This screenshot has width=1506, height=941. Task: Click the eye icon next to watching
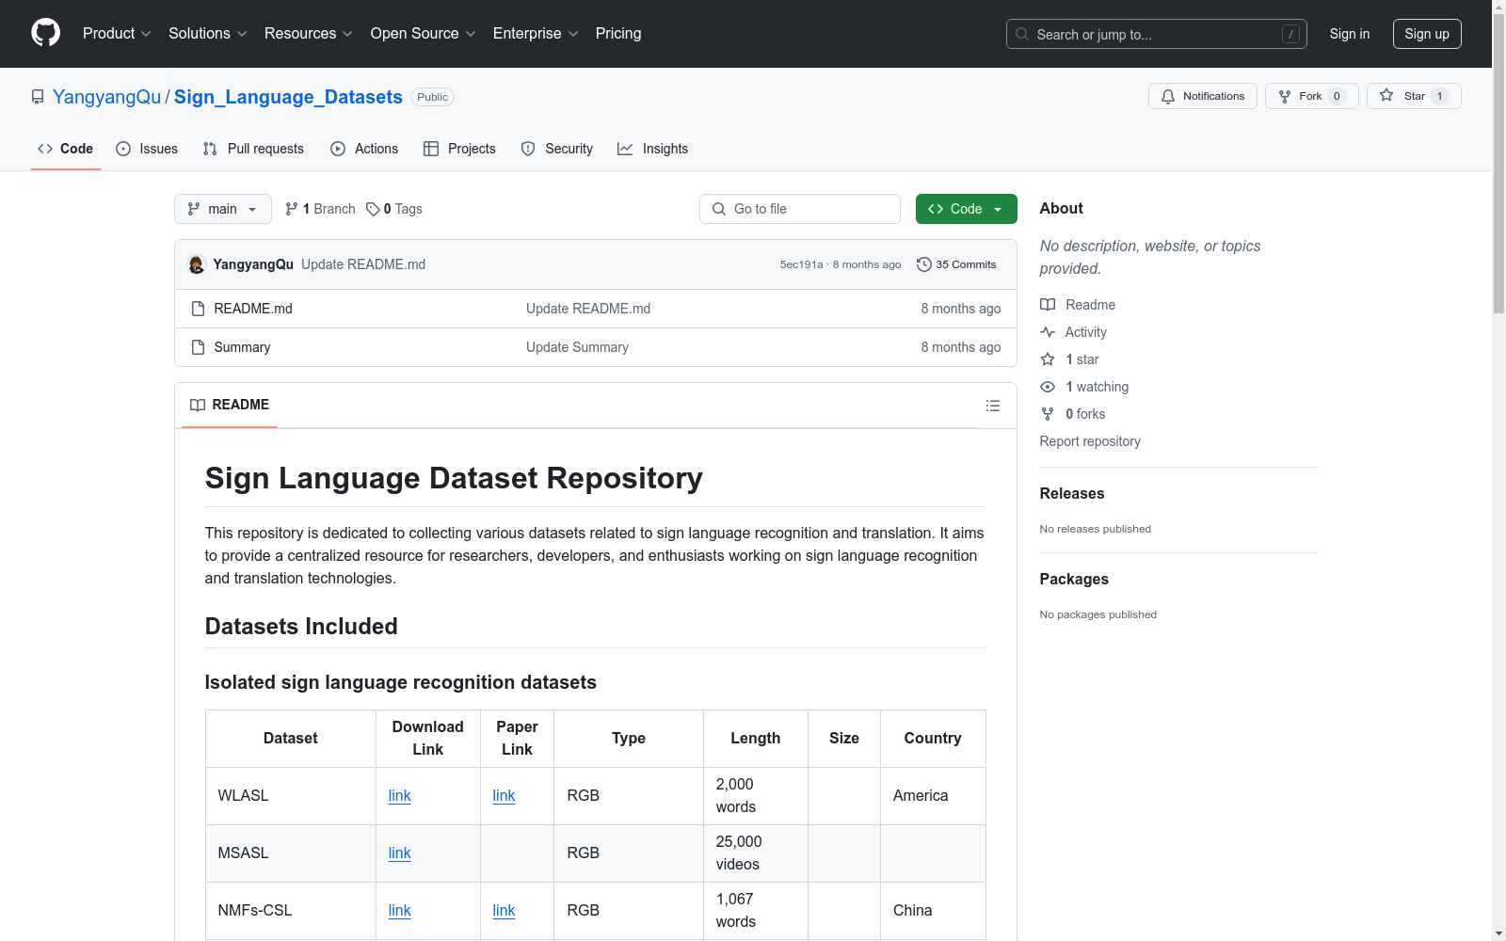(1048, 387)
